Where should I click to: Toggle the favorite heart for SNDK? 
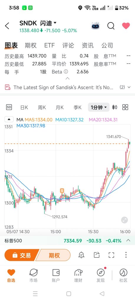pos(126,26)
